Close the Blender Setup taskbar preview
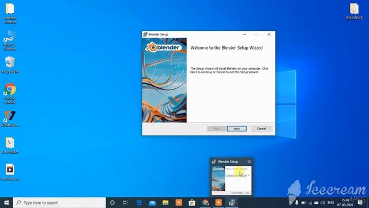 click(249, 162)
